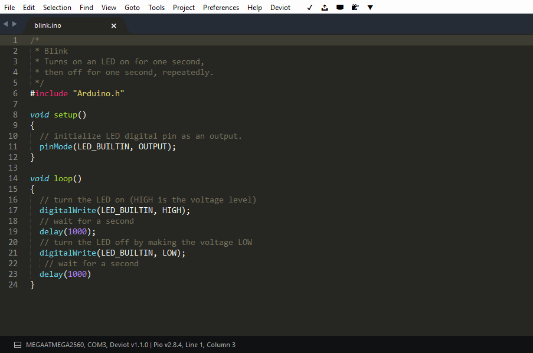The image size is (533, 353).
Task: Go to next tab with right arrow
Action: pyautogui.click(x=15, y=24)
